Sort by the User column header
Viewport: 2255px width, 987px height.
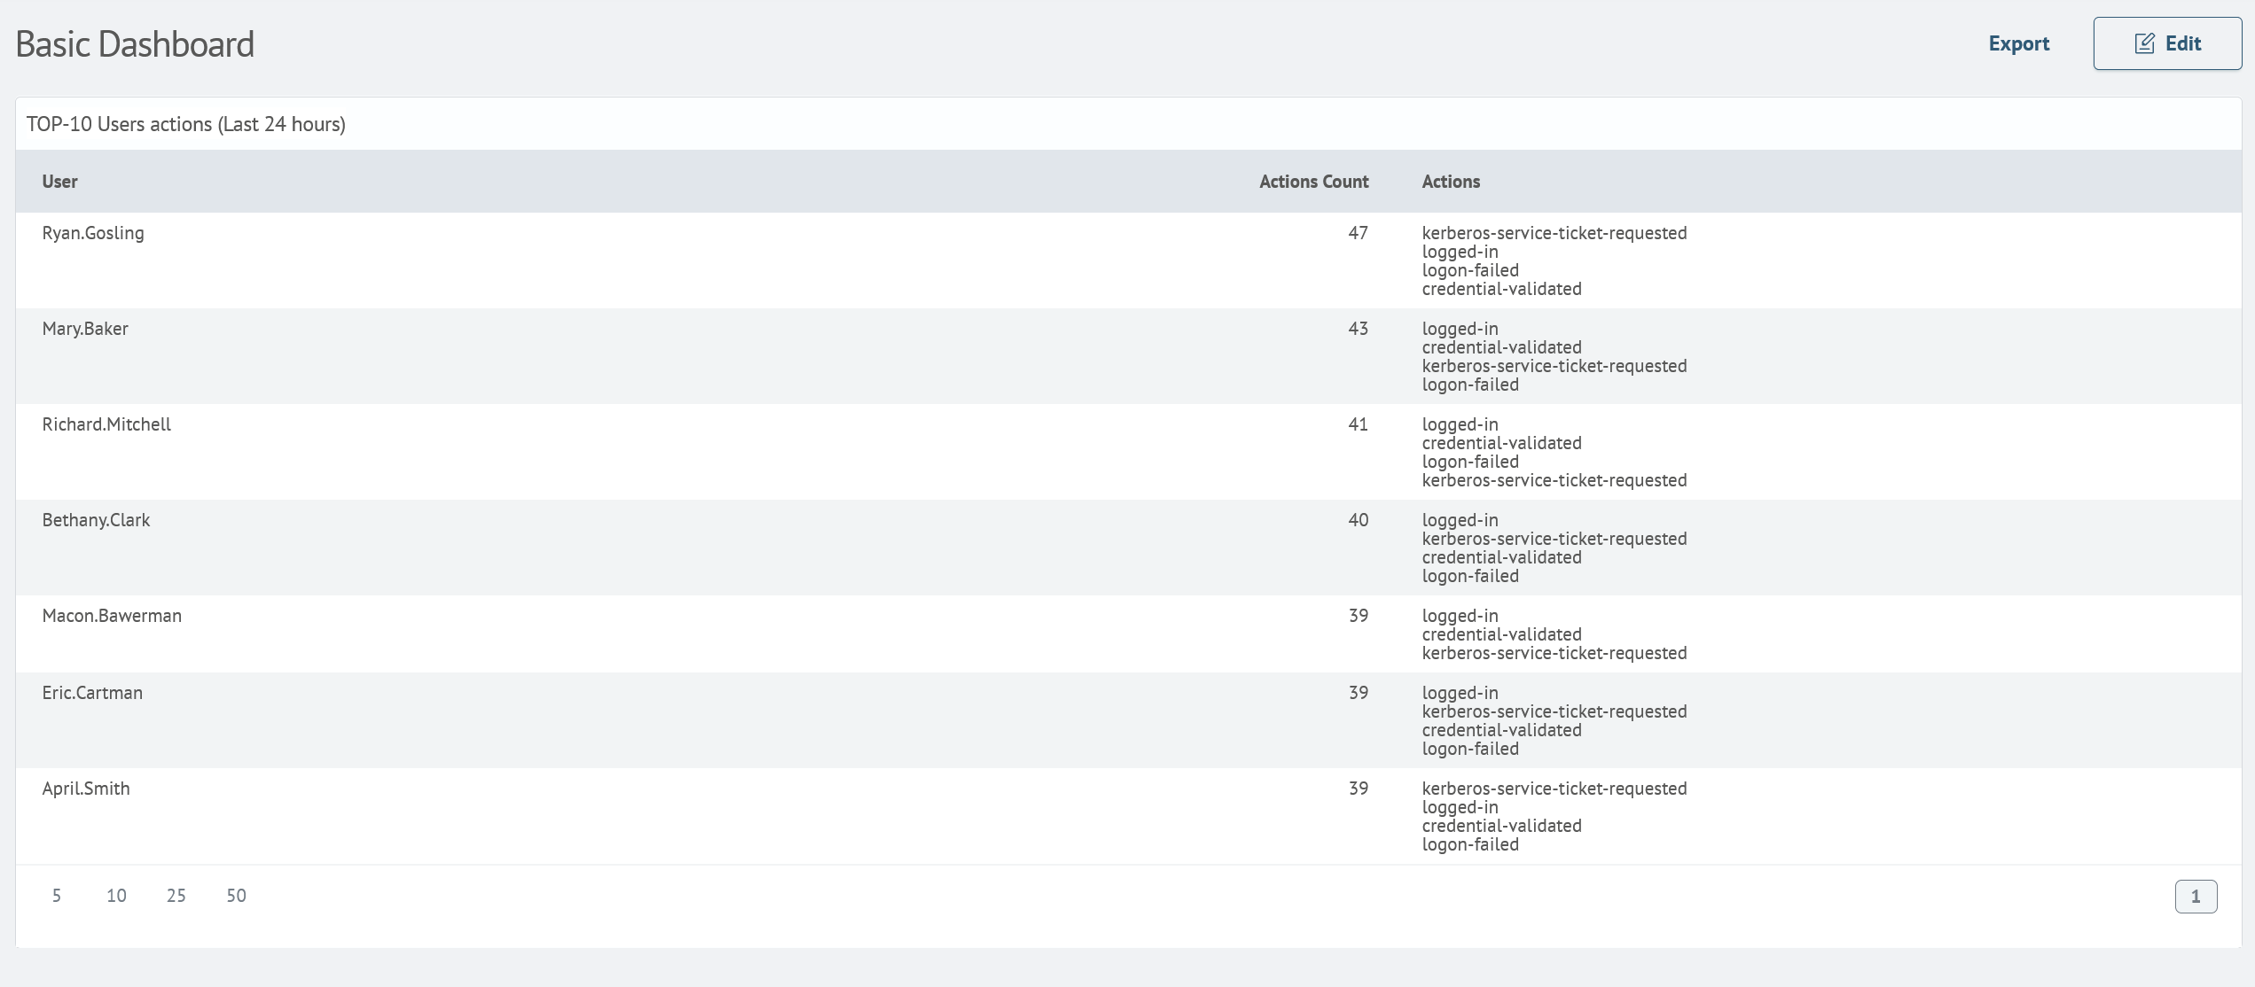click(60, 182)
